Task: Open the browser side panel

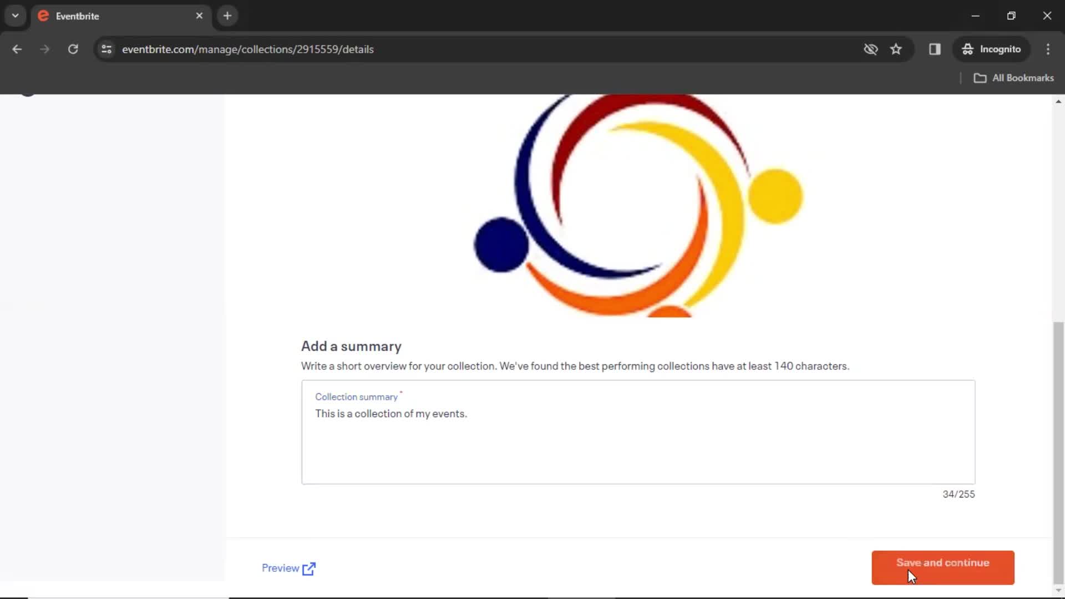Action: point(935,49)
